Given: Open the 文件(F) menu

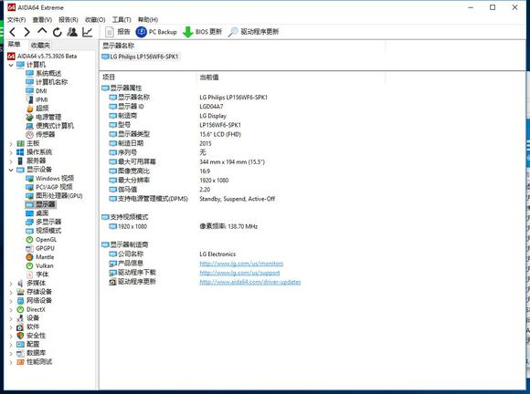Looking at the screenshot, I should (x=16, y=19).
